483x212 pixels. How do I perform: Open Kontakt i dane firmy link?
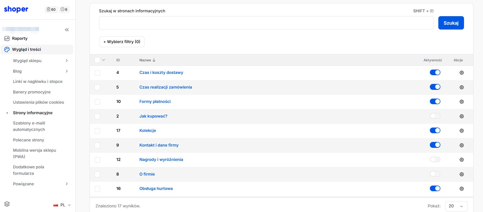point(159,145)
